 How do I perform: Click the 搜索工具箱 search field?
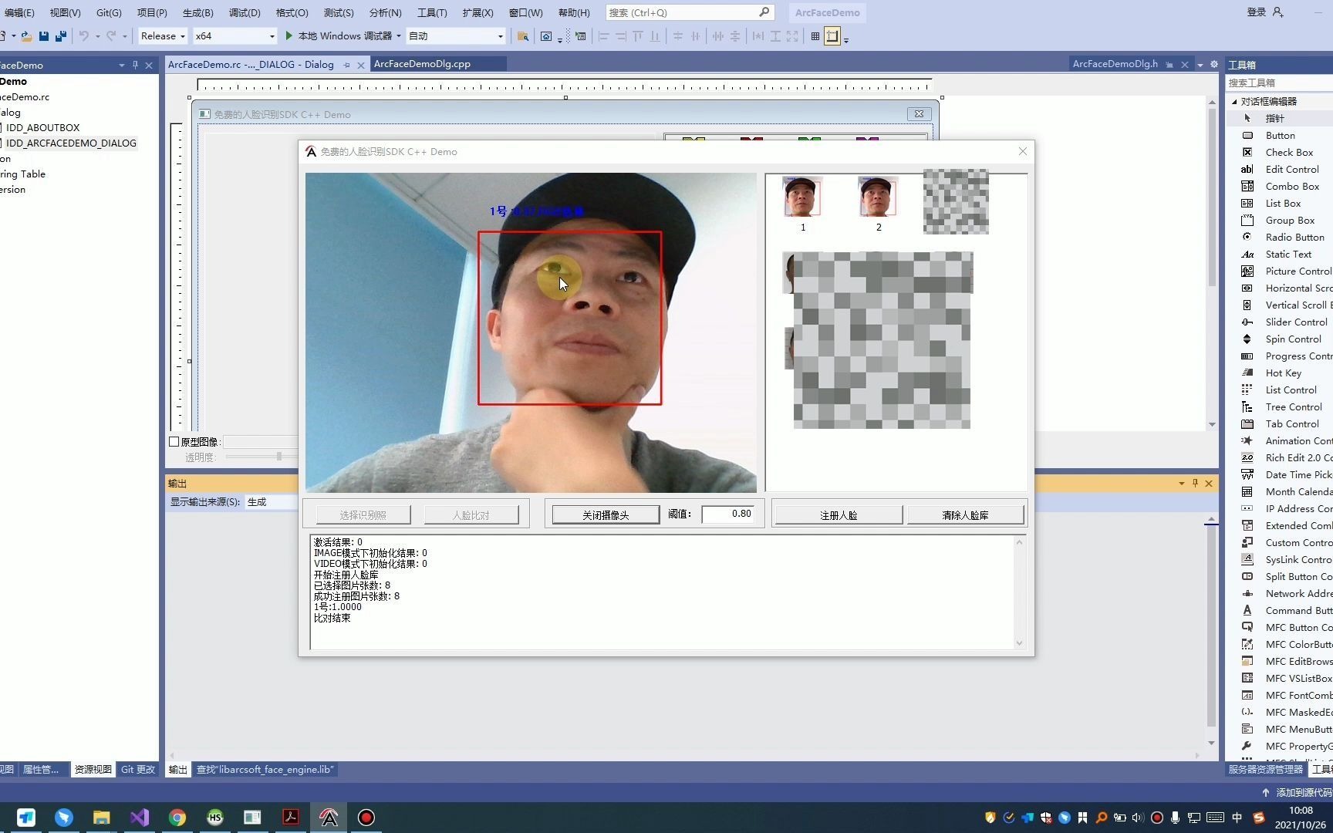coord(1279,83)
